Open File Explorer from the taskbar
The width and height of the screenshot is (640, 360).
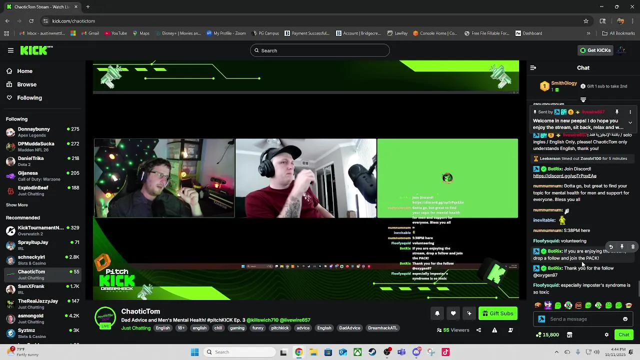(313, 352)
